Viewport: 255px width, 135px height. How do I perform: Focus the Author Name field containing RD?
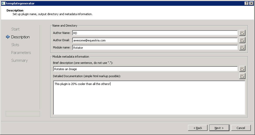pos(155,33)
